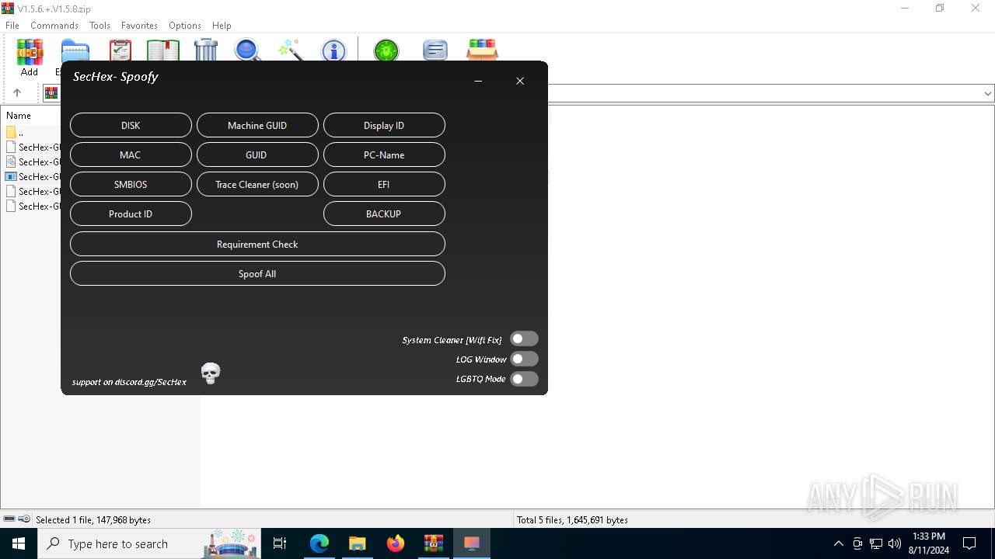Image resolution: width=995 pixels, height=559 pixels.
Task: Open the Help menu
Action: pos(222,25)
